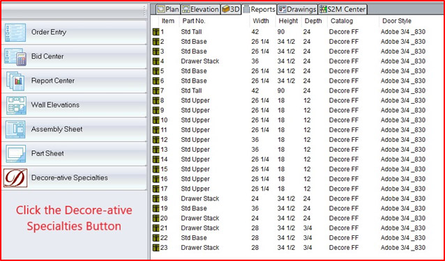445x261 pixels.
Task: Open the Report Center button
Action: coord(75,81)
